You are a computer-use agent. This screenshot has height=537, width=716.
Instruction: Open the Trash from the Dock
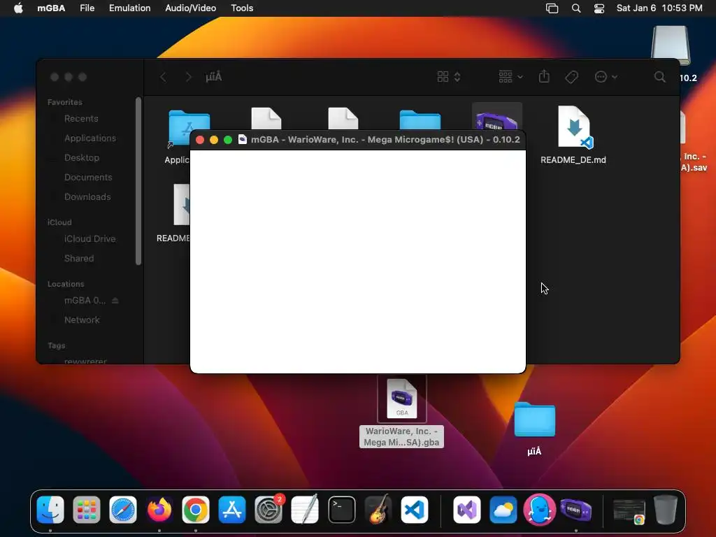click(666, 510)
